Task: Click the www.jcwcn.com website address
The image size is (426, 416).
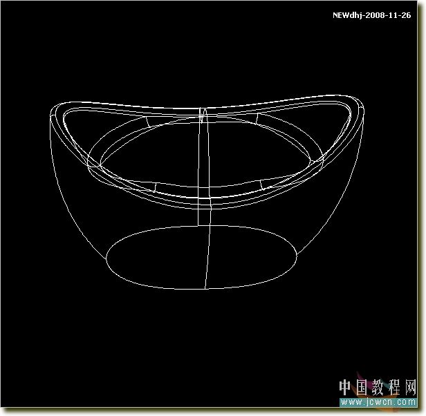Action: (x=378, y=402)
